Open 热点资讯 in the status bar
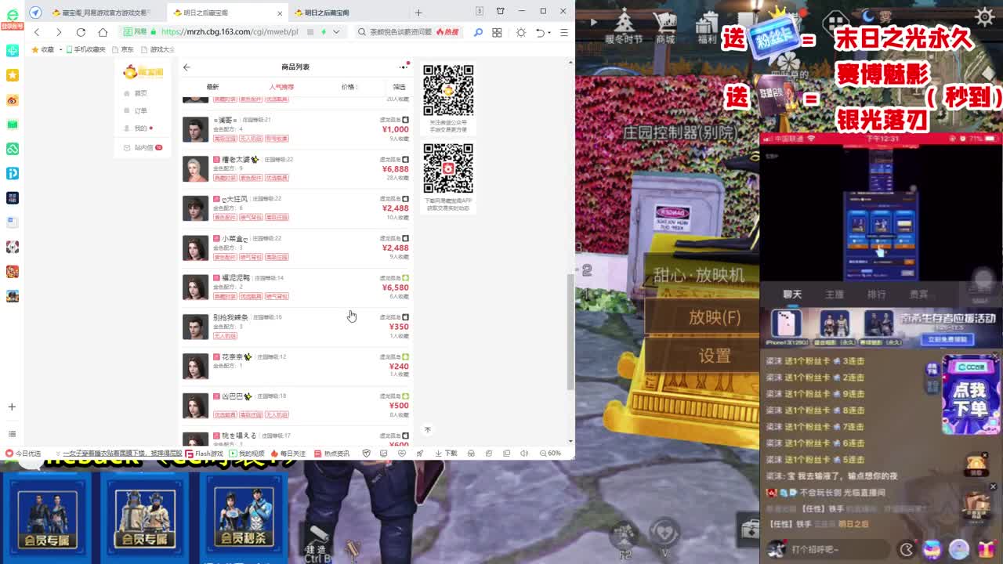1003x564 pixels. [331, 453]
